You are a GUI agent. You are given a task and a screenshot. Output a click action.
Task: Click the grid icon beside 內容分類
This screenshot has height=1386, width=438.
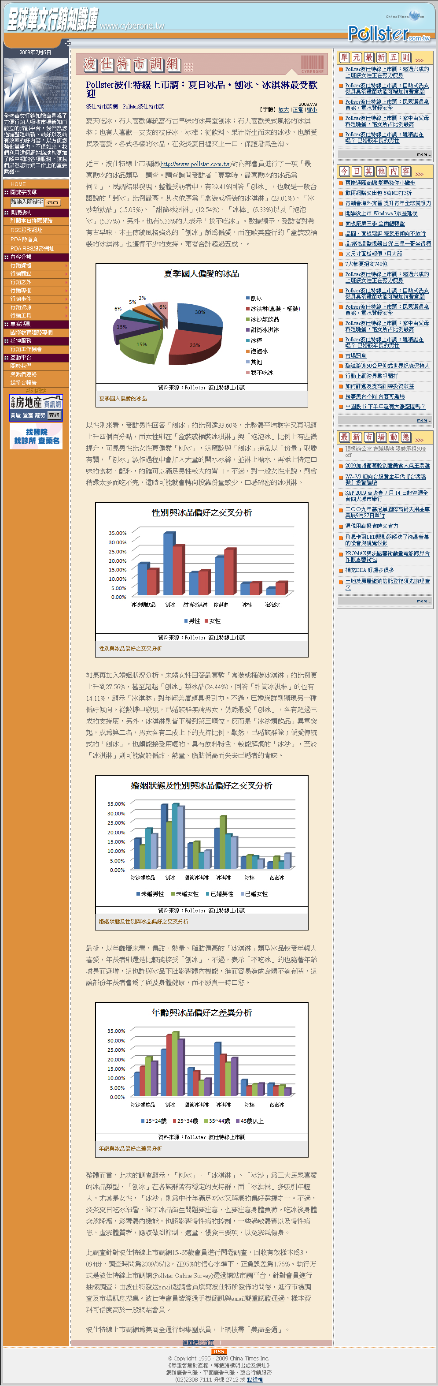[x=7, y=257]
